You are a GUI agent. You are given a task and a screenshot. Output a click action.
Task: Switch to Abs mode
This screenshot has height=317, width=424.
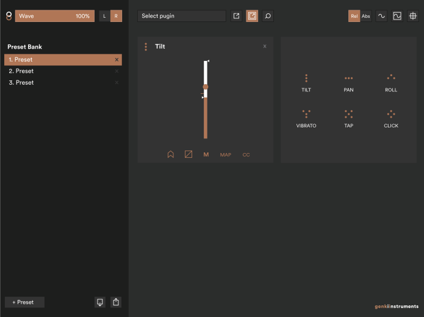tap(365, 16)
